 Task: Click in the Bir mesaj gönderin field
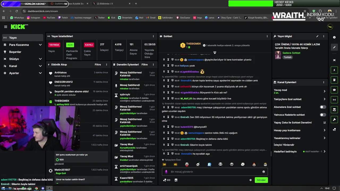click(x=215, y=172)
